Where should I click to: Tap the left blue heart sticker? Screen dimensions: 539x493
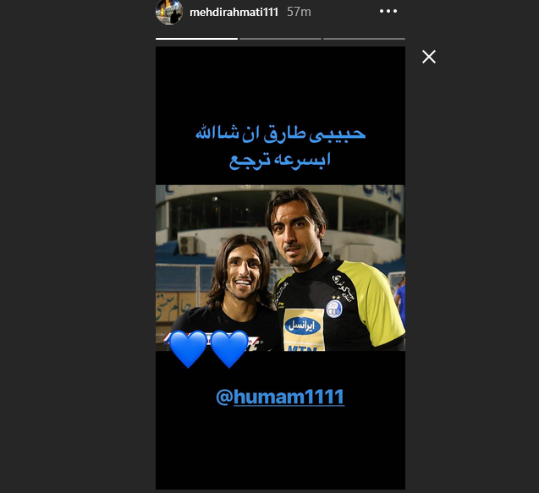[x=188, y=348]
